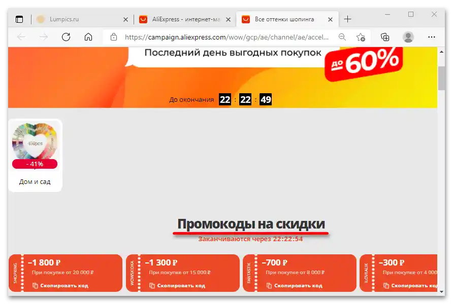453x304 pixels.
Task: Click the При покупке от 8 000 ₽ text
Action: 295,272
